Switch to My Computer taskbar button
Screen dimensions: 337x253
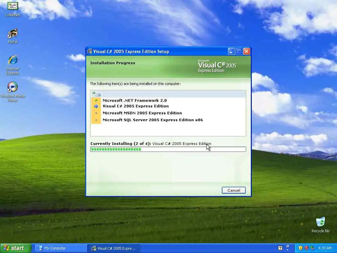tap(61, 248)
